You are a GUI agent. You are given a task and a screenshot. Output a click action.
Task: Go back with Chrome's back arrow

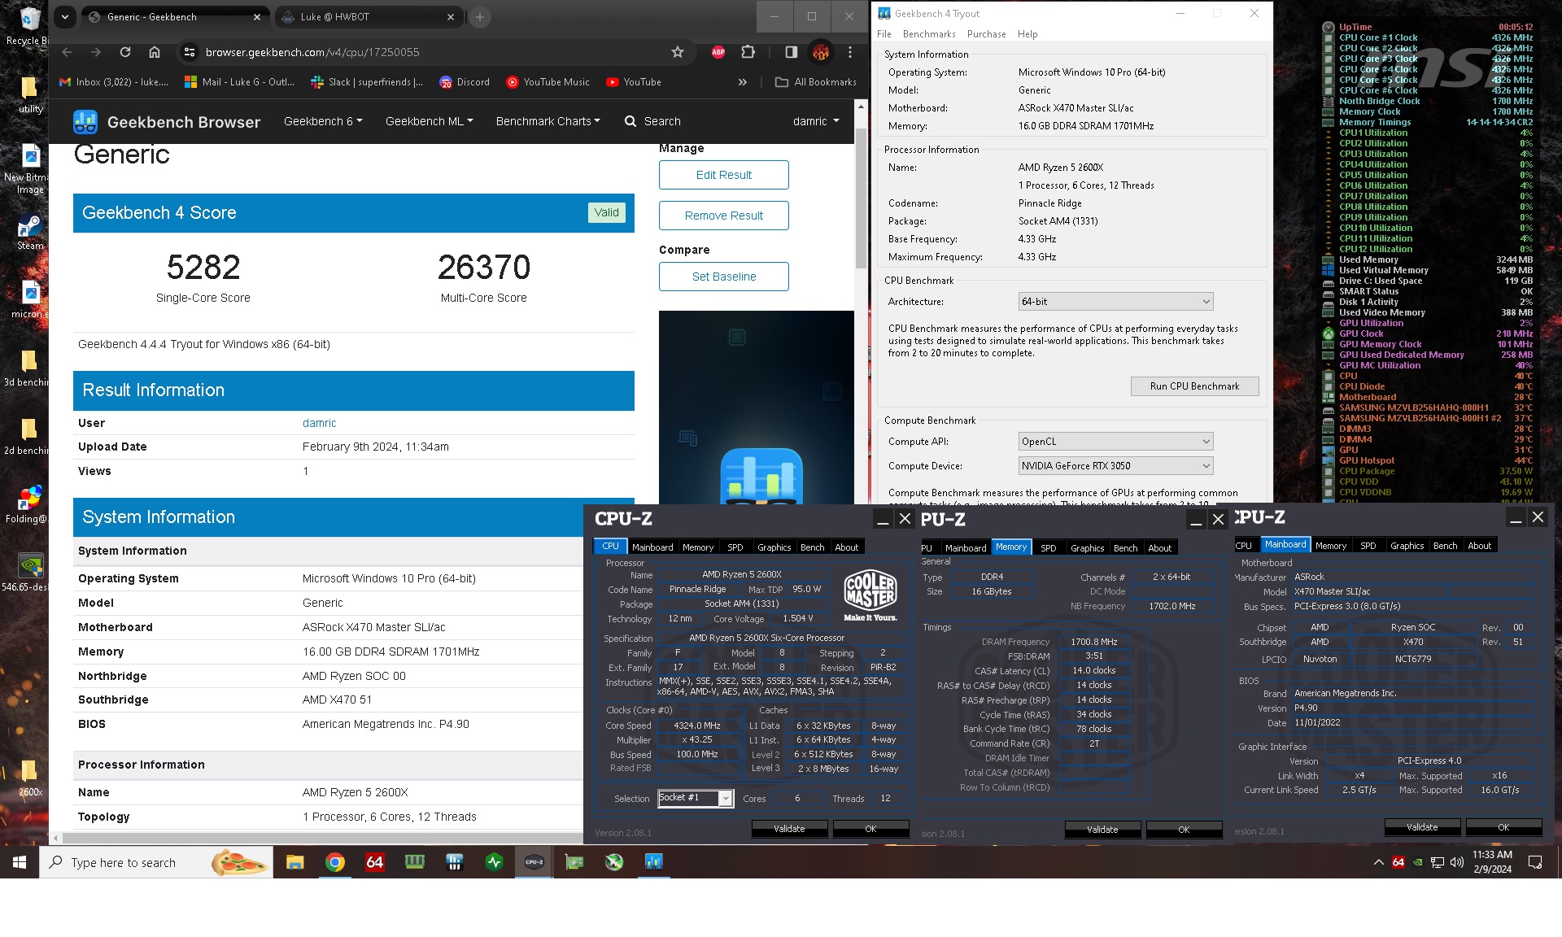(x=67, y=52)
